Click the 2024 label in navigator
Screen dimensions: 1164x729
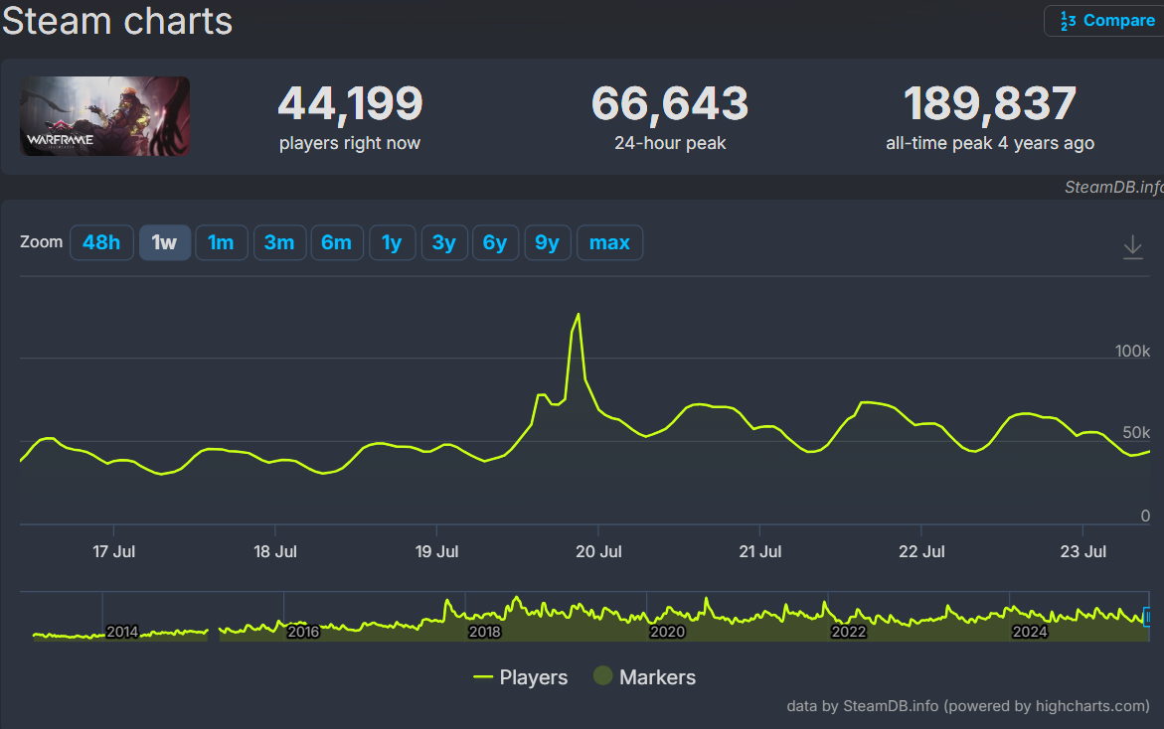coord(1030,632)
